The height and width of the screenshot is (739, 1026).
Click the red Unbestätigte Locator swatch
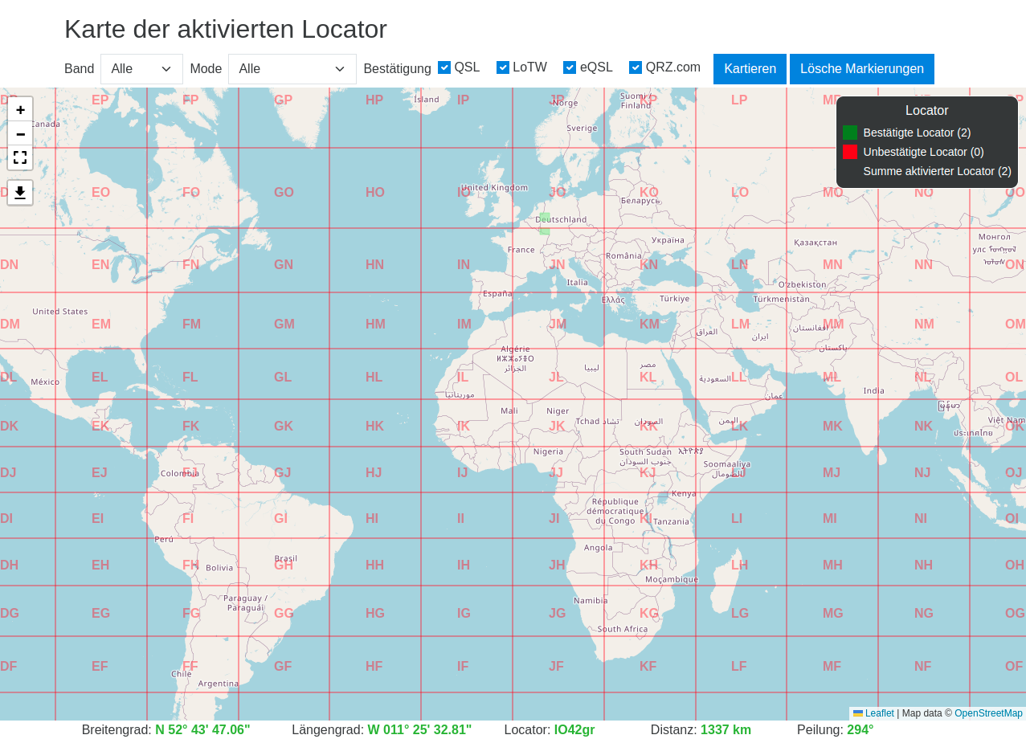click(850, 152)
